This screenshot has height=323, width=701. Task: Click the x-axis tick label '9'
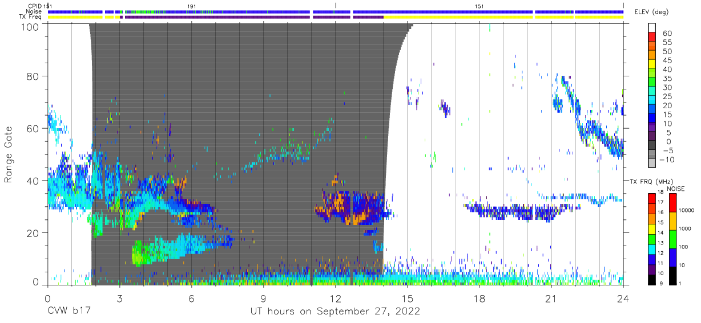click(x=263, y=298)
